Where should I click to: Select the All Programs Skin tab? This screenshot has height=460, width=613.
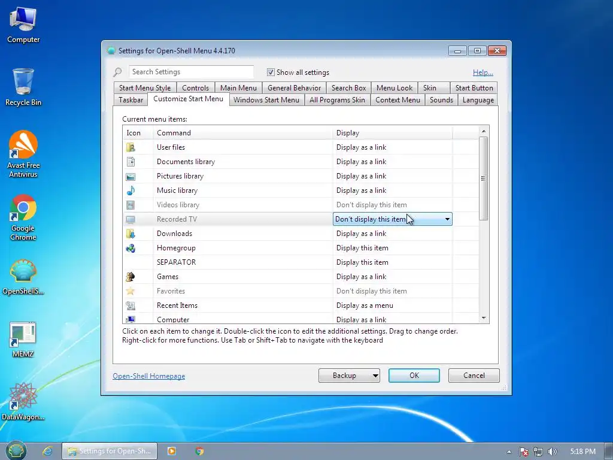[338, 100]
